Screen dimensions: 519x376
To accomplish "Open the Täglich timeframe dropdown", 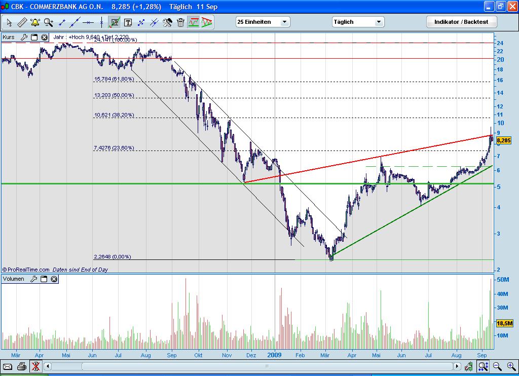I will (x=358, y=22).
